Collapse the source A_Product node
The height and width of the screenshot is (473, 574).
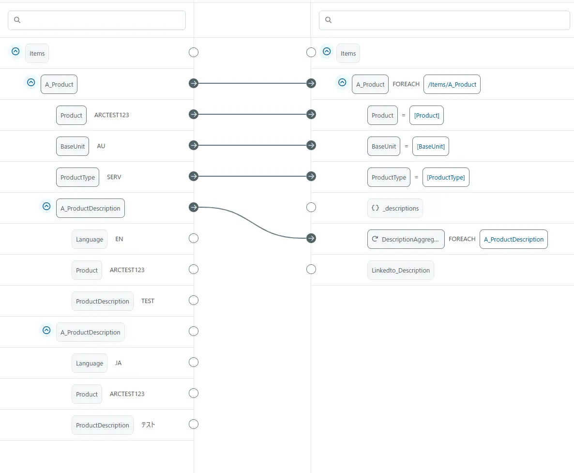coord(31,82)
